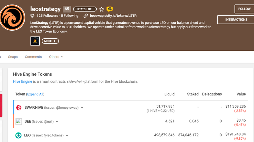Click the leostrategy lion profile avatar
Image resolution: width=254 pixels, height=142 pixels.
pos(12,17)
